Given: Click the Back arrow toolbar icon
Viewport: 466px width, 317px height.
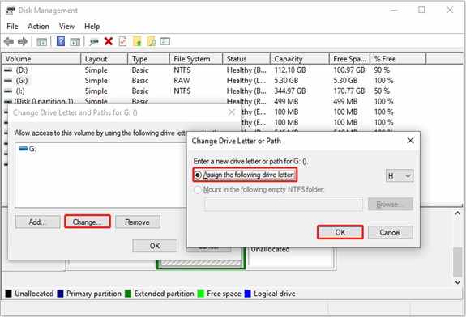Looking at the screenshot, I should pos(9,41).
